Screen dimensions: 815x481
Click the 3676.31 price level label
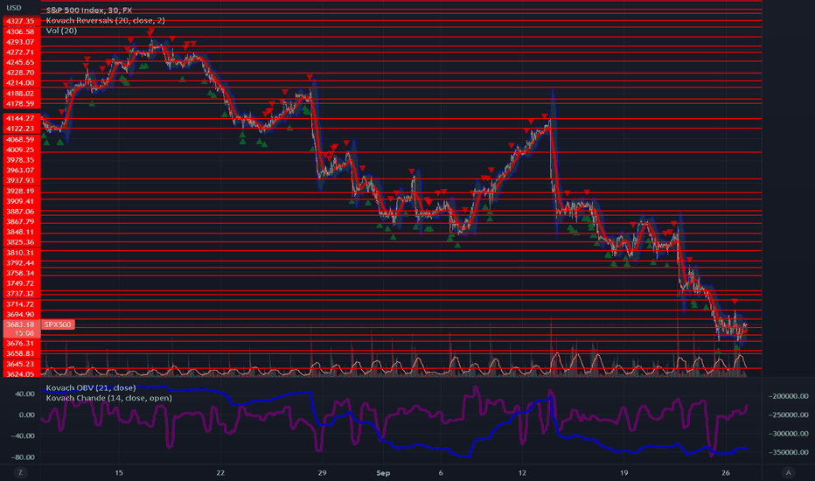[x=20, y=343]
